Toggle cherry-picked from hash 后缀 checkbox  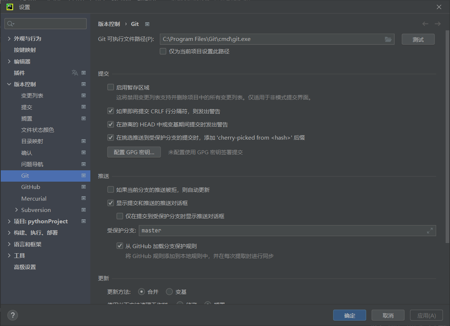[x=110, y=137]
